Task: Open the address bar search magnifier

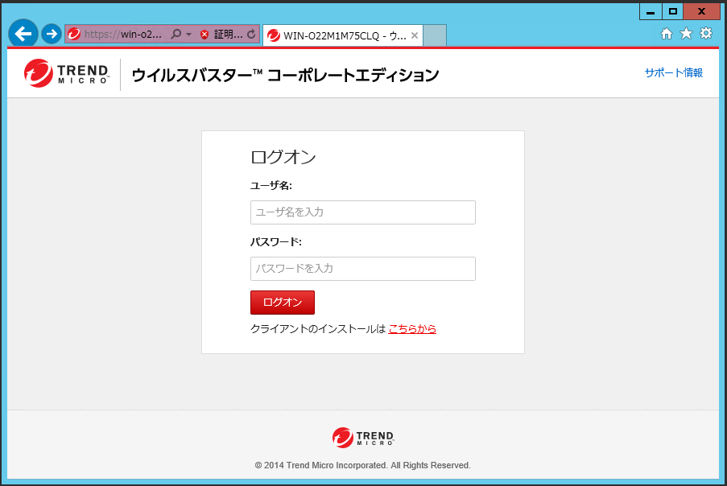Action: (176, 34)
